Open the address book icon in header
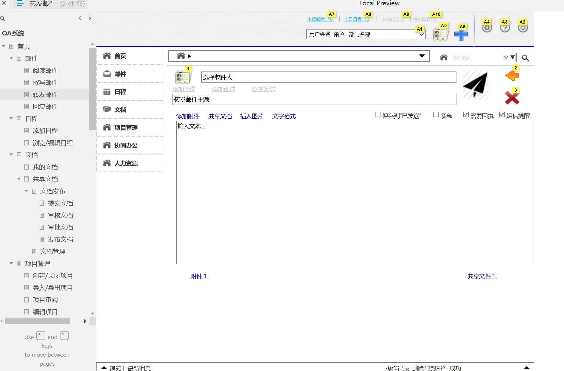This screenshot has height=371, width=564. [x=441, y=34]
